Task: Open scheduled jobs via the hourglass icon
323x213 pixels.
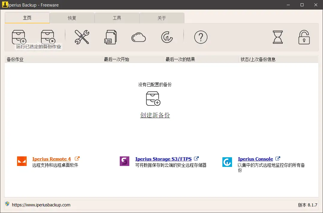Action: click(x=277, y=37)
